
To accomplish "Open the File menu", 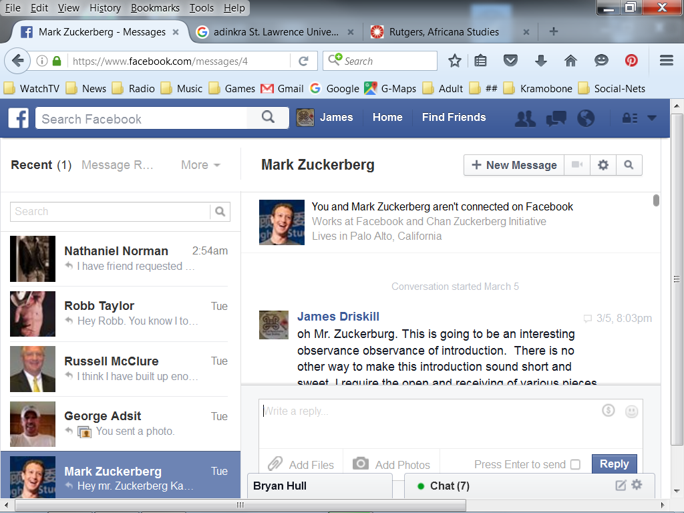I will pos(13,8).
